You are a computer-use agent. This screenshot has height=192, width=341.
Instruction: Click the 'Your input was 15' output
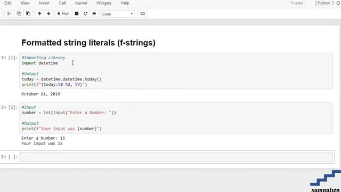[42, 143]
